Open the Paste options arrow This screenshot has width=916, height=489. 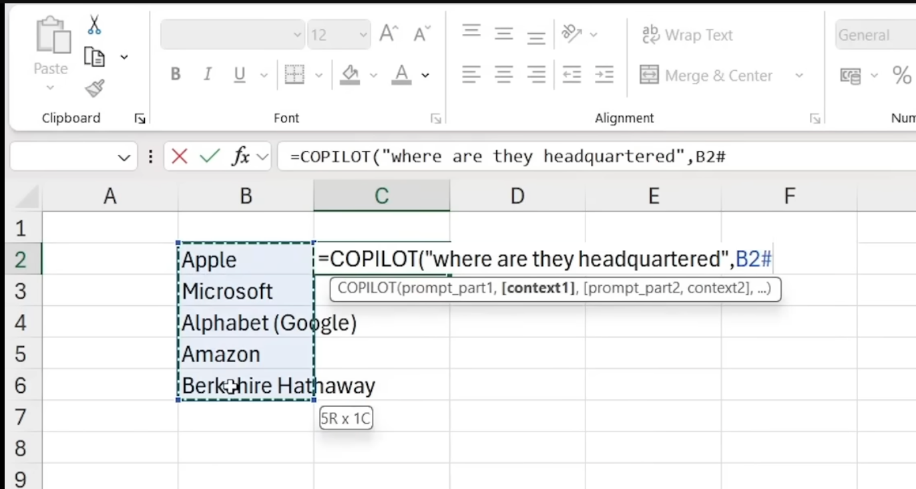click(50, 88)
